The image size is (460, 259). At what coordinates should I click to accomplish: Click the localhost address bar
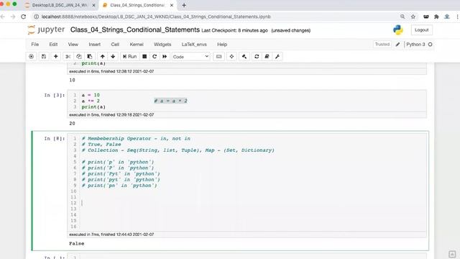click(x=217, y=17)
